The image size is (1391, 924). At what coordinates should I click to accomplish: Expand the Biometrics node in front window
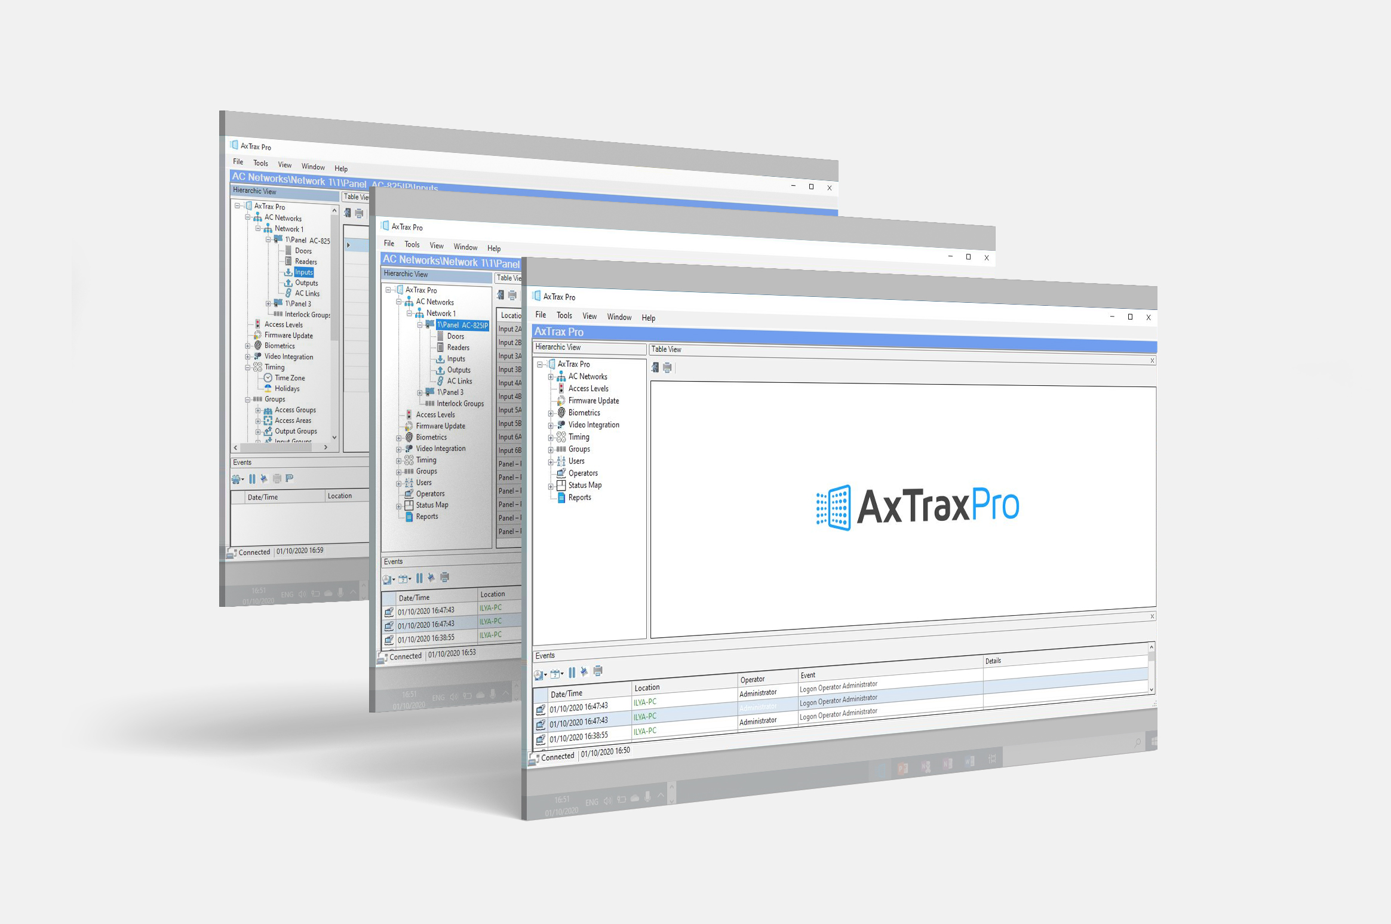click(551, 413)
